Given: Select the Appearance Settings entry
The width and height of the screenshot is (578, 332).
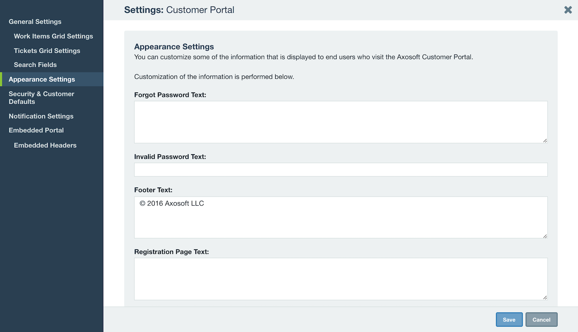Looking at the screenshot, I should click(x=42, y=79).
